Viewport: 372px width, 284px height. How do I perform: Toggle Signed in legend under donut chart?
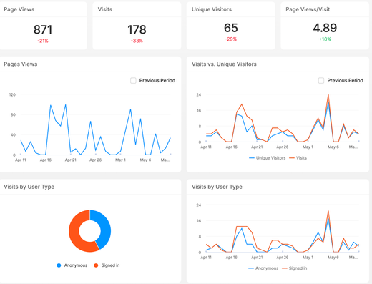107,265
